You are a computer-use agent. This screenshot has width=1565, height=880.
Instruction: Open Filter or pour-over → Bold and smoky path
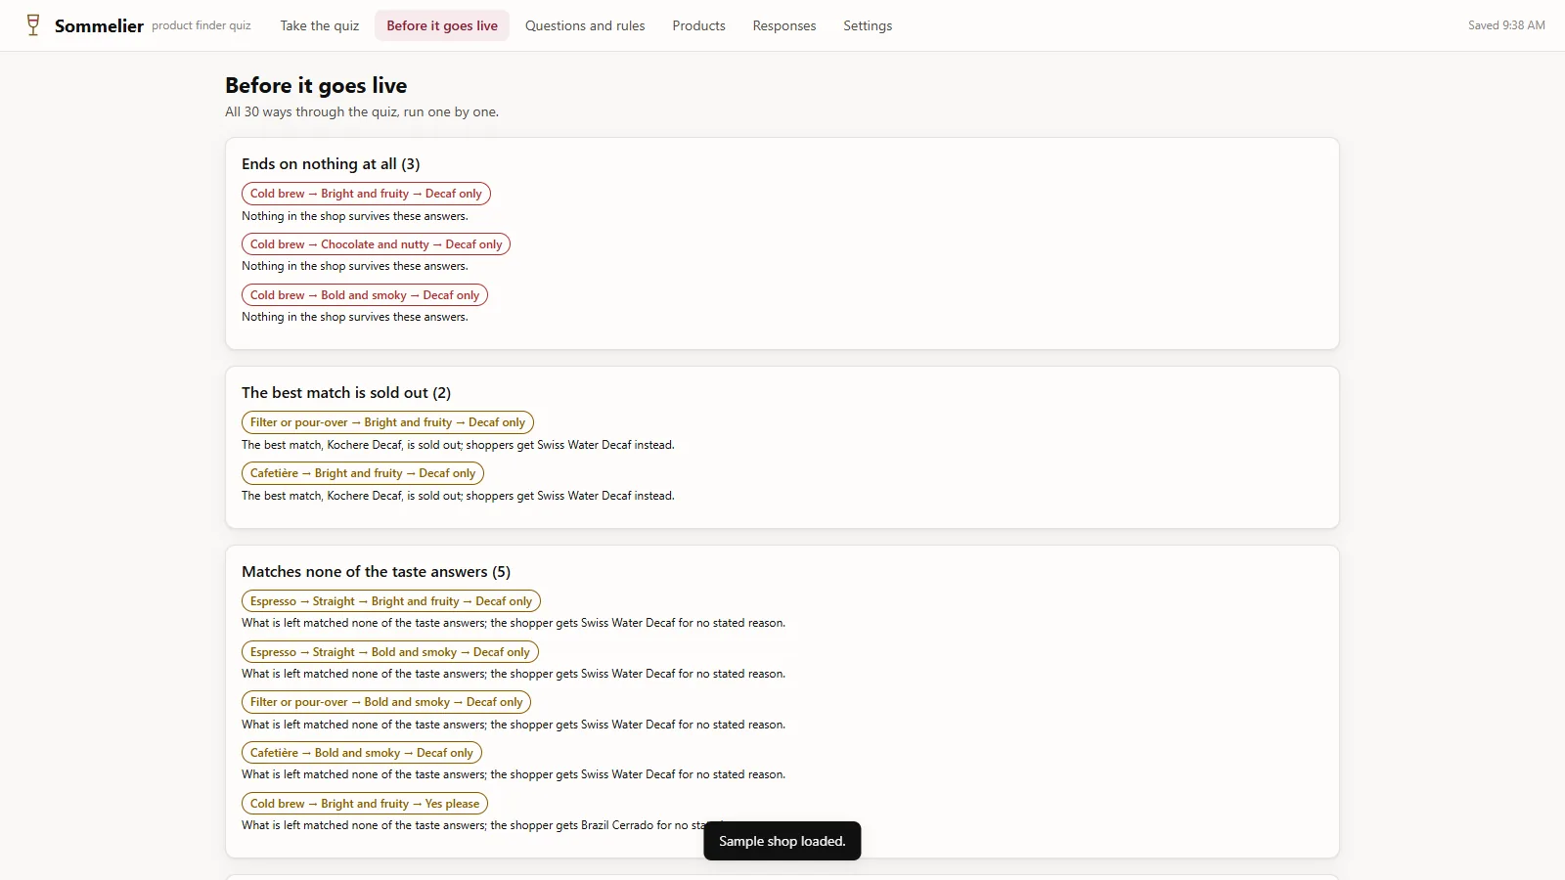(x=386, y=702)
